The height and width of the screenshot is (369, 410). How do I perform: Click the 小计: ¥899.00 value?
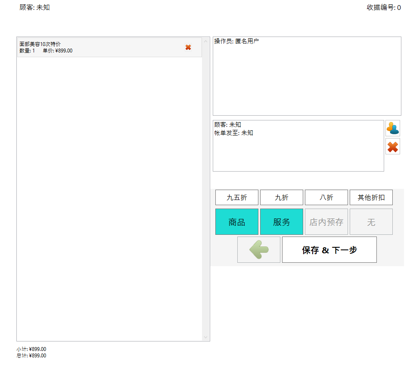tap(31, 349)
